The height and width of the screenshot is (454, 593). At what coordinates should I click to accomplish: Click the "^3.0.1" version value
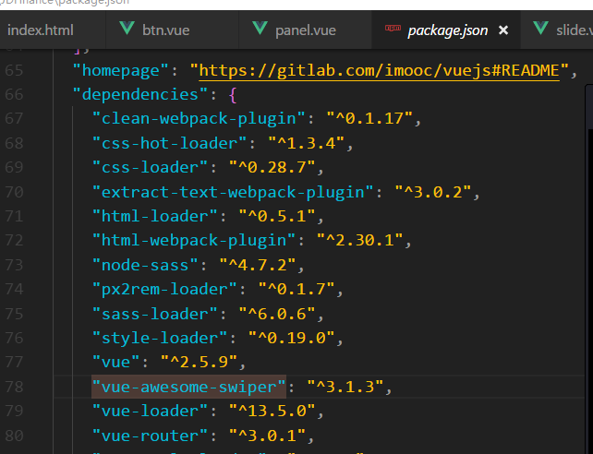click(267, 436)
